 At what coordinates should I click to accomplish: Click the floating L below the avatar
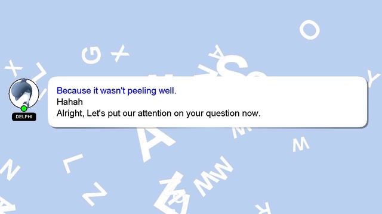pos(73,163)
